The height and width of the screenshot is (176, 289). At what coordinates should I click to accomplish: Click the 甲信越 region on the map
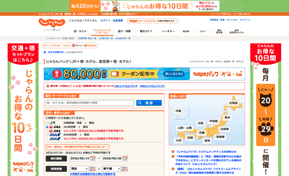tap(213, 121)
